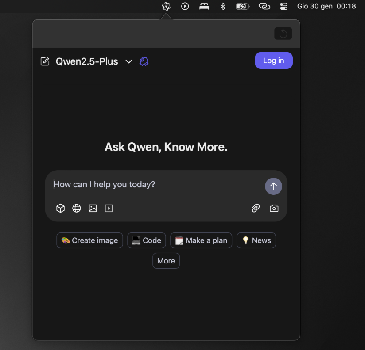The height and width of the screenshot is (350, 365).
Task: Start a new chat with the pencil icon
Action: coord(45,61)
